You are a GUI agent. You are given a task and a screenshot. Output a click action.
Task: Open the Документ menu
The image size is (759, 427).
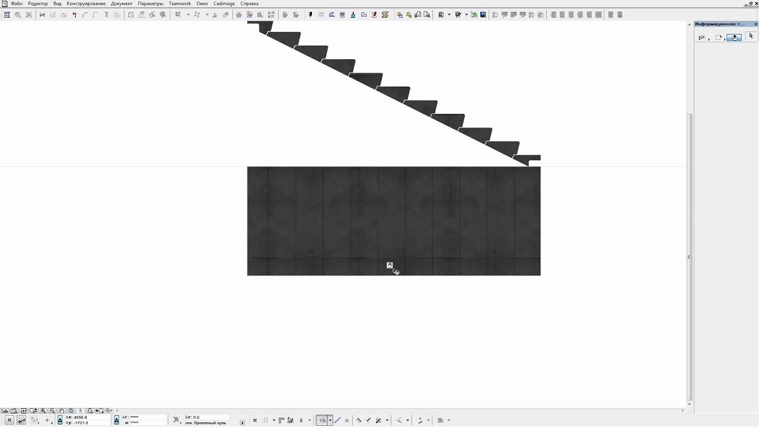pyautogui.click(x=122, y=4)
